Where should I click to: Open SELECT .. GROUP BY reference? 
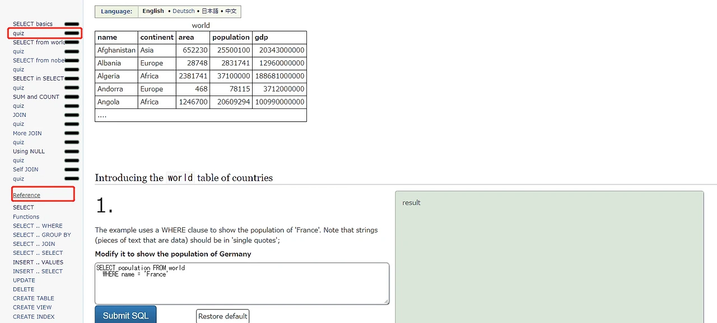point(42,235)
